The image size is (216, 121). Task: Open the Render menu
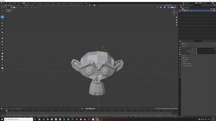(x=10, y=3)
